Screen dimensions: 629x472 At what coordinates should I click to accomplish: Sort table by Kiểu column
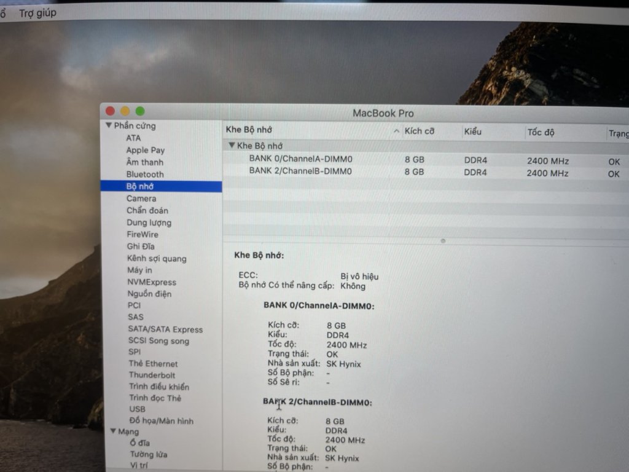pyautogui.click(x=473, y=132)
